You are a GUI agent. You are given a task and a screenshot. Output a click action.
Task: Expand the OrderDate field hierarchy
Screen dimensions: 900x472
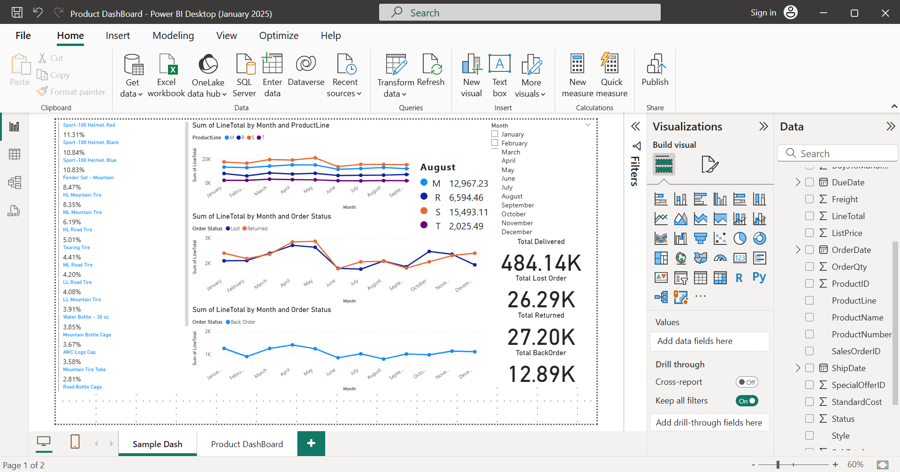click(798, 250)
